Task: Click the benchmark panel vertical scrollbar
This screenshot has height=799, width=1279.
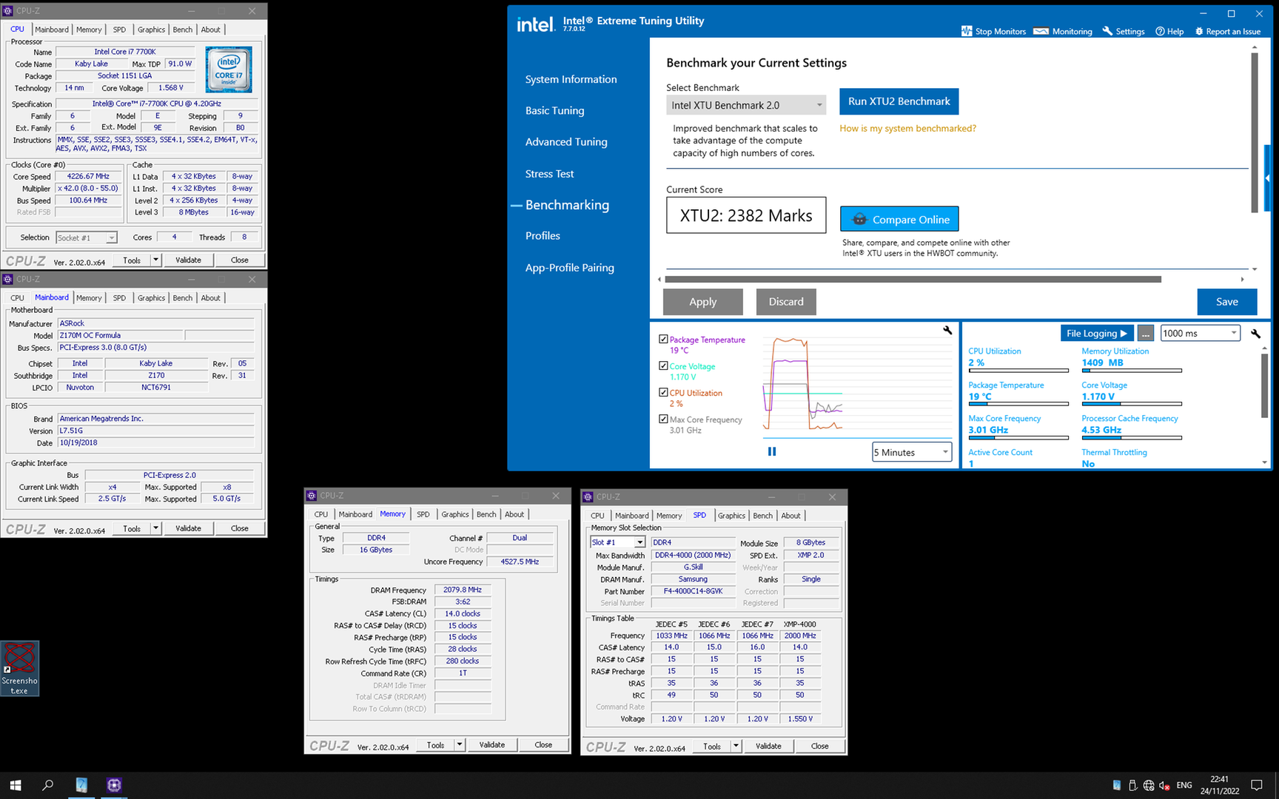Action: [1255, 132]
